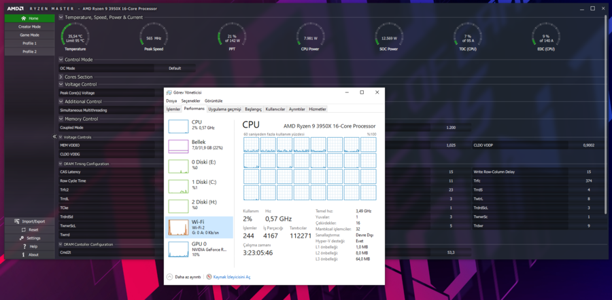Select 1 Diski (C:) in performance list
612x300 pixels.
(x=199, y=186)
